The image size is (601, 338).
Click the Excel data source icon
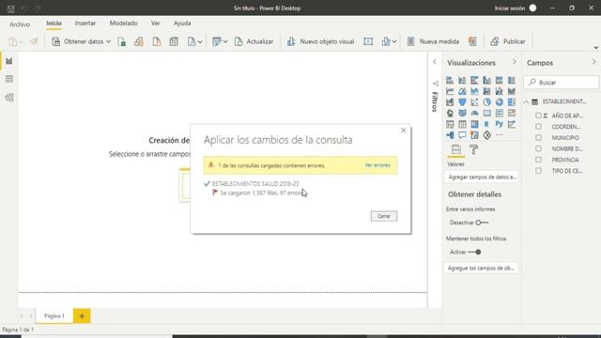coord(122,41)
